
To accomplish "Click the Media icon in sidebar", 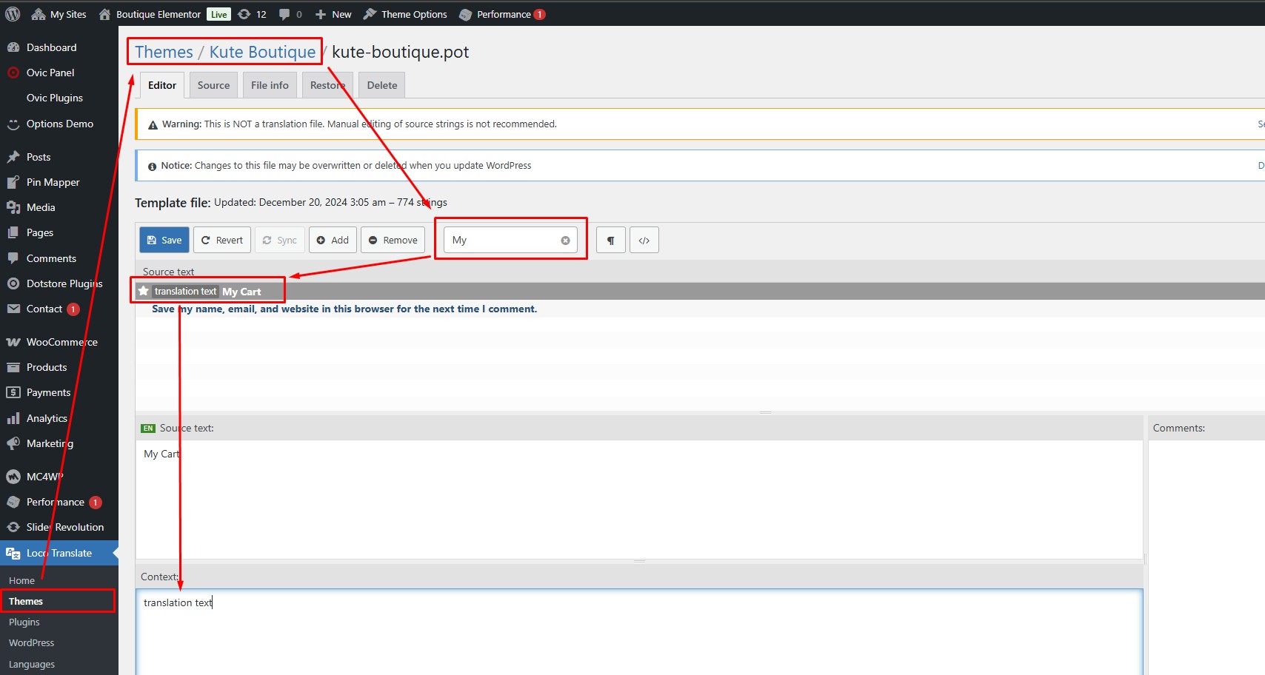I will coord(13,207).
